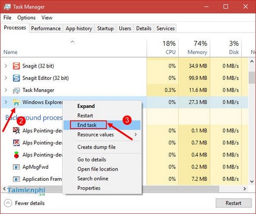Switch to the App history tab
This screenshot has height=214, width=256.
tap(79, 28)
